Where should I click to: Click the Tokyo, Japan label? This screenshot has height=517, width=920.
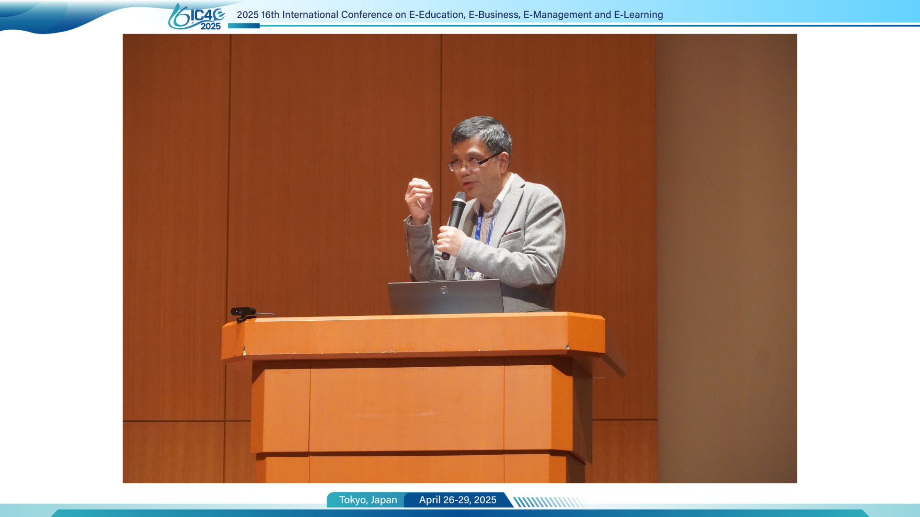pos(368,500)
